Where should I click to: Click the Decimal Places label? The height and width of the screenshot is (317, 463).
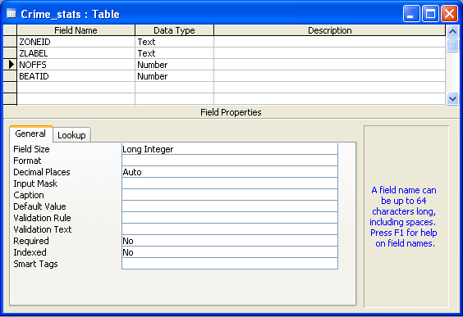click(x=42, y=172)
